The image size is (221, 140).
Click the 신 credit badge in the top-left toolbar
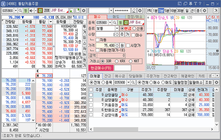40,11
